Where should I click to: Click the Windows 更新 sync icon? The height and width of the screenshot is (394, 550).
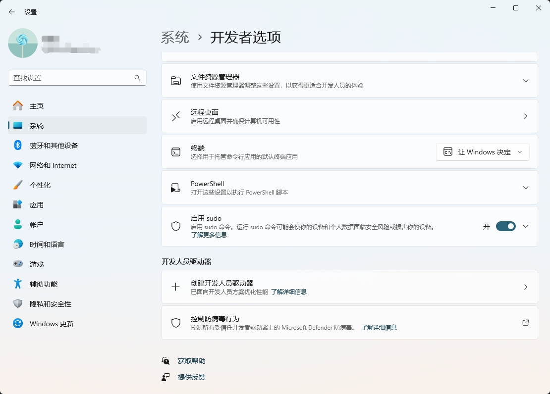pos(18,324)
